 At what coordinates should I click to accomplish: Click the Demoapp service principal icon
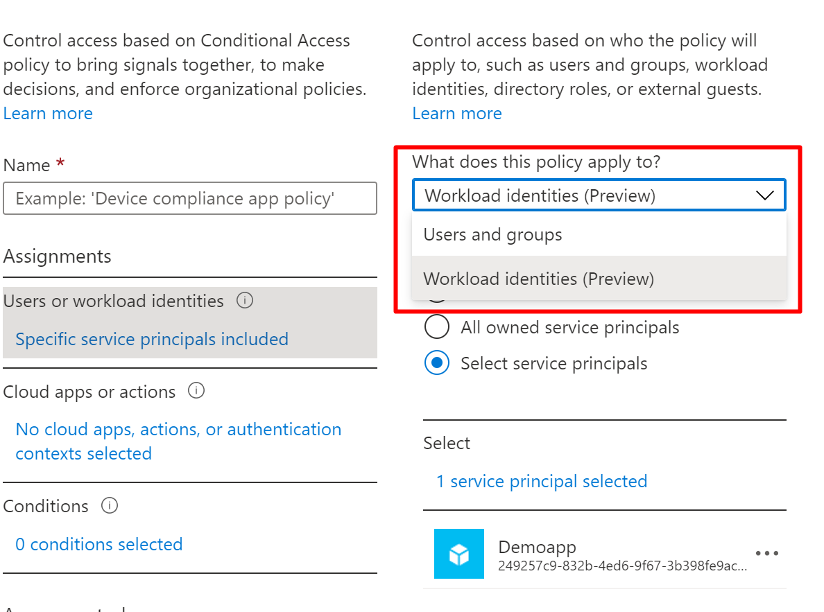458,554
